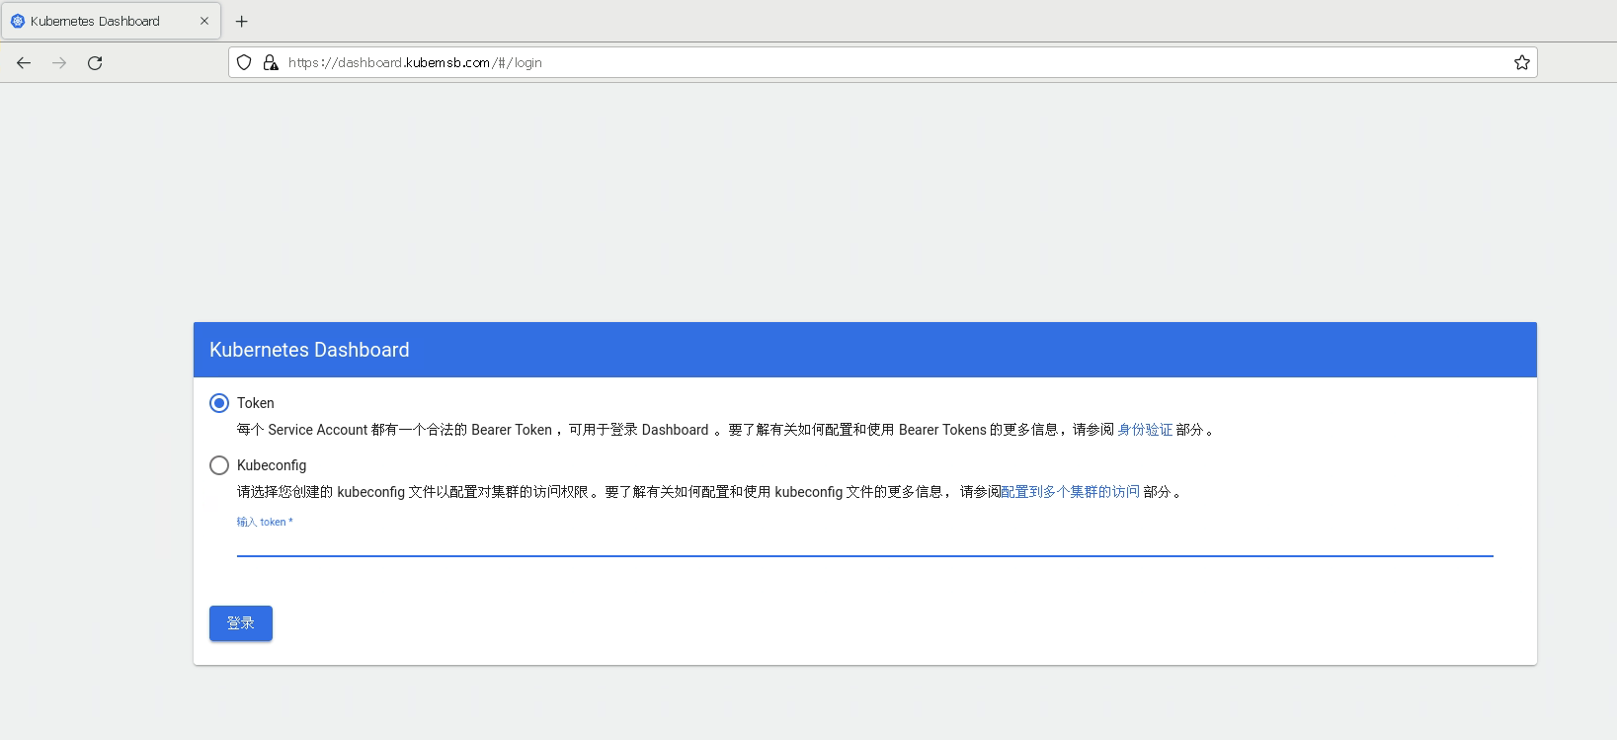Focus the 输入 token input field
Image resolution: width=1617 pixels, height=740 pixels.
point(864,542)
